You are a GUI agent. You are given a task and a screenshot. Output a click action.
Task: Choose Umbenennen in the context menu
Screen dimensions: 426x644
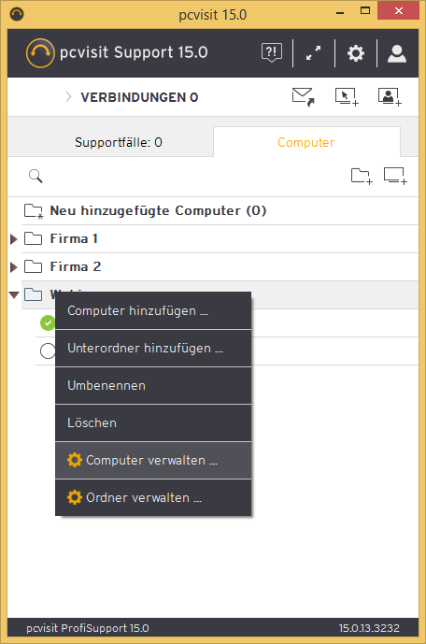click(x=153, y=386)
